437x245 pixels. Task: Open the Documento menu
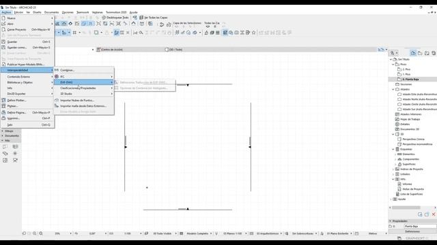pyautogui.click(x=52, y=12)
